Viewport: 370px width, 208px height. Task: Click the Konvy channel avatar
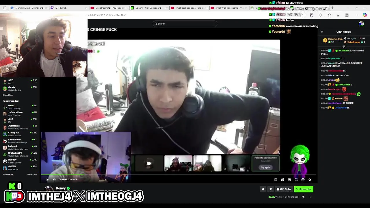49,189
